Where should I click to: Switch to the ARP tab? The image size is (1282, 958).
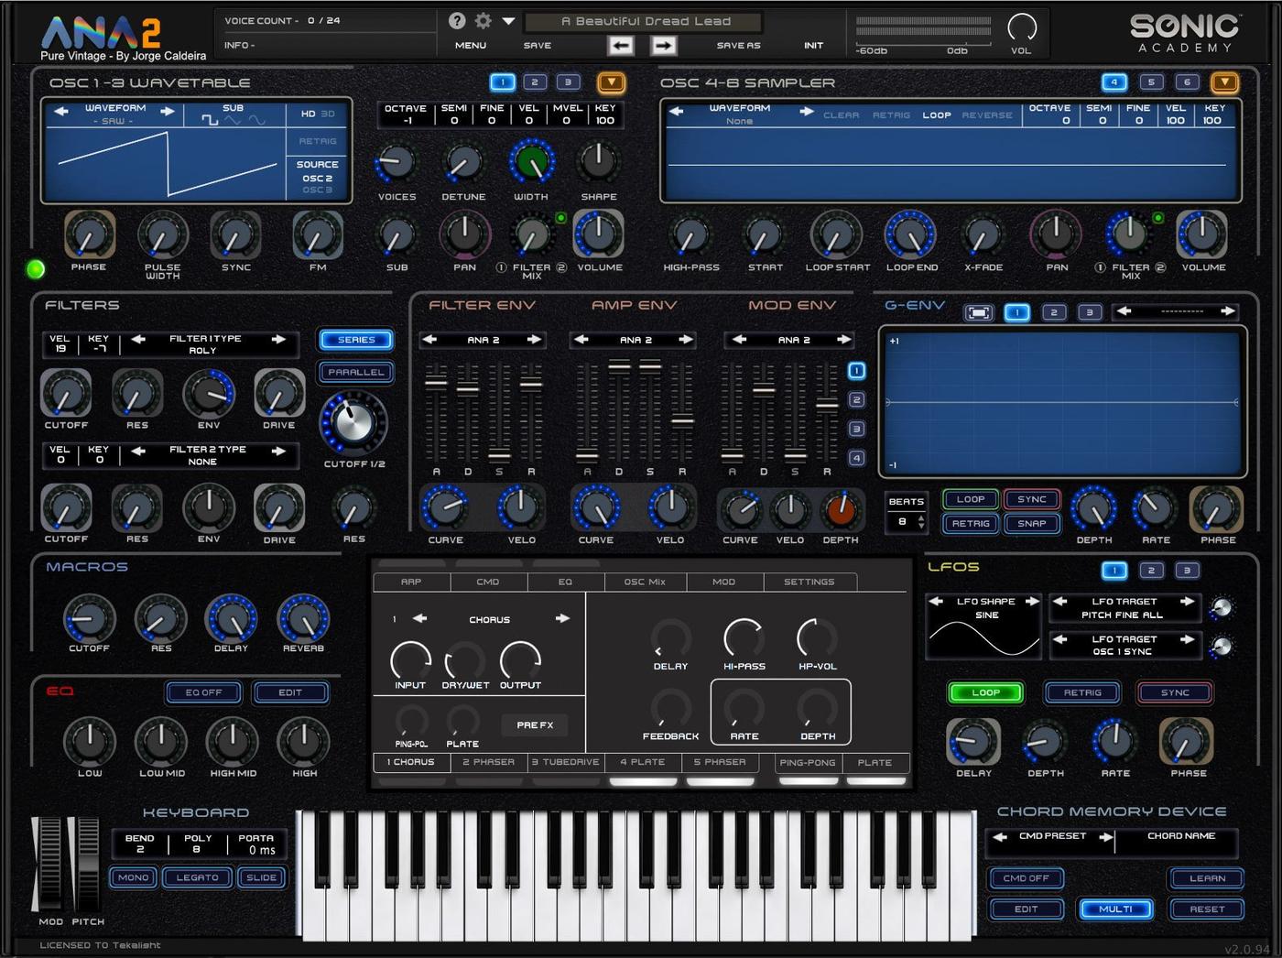[x=411, y=582]
